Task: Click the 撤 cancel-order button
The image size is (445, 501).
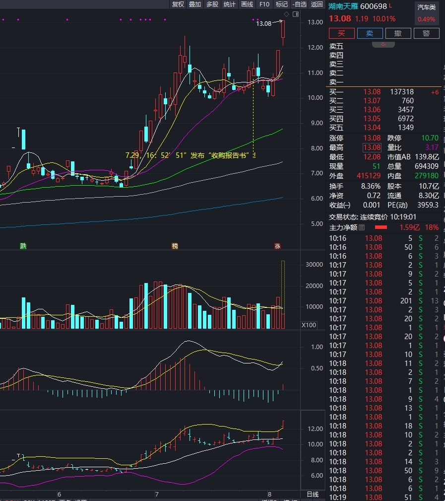Action: pyautogui.click(x=398, y=33)
